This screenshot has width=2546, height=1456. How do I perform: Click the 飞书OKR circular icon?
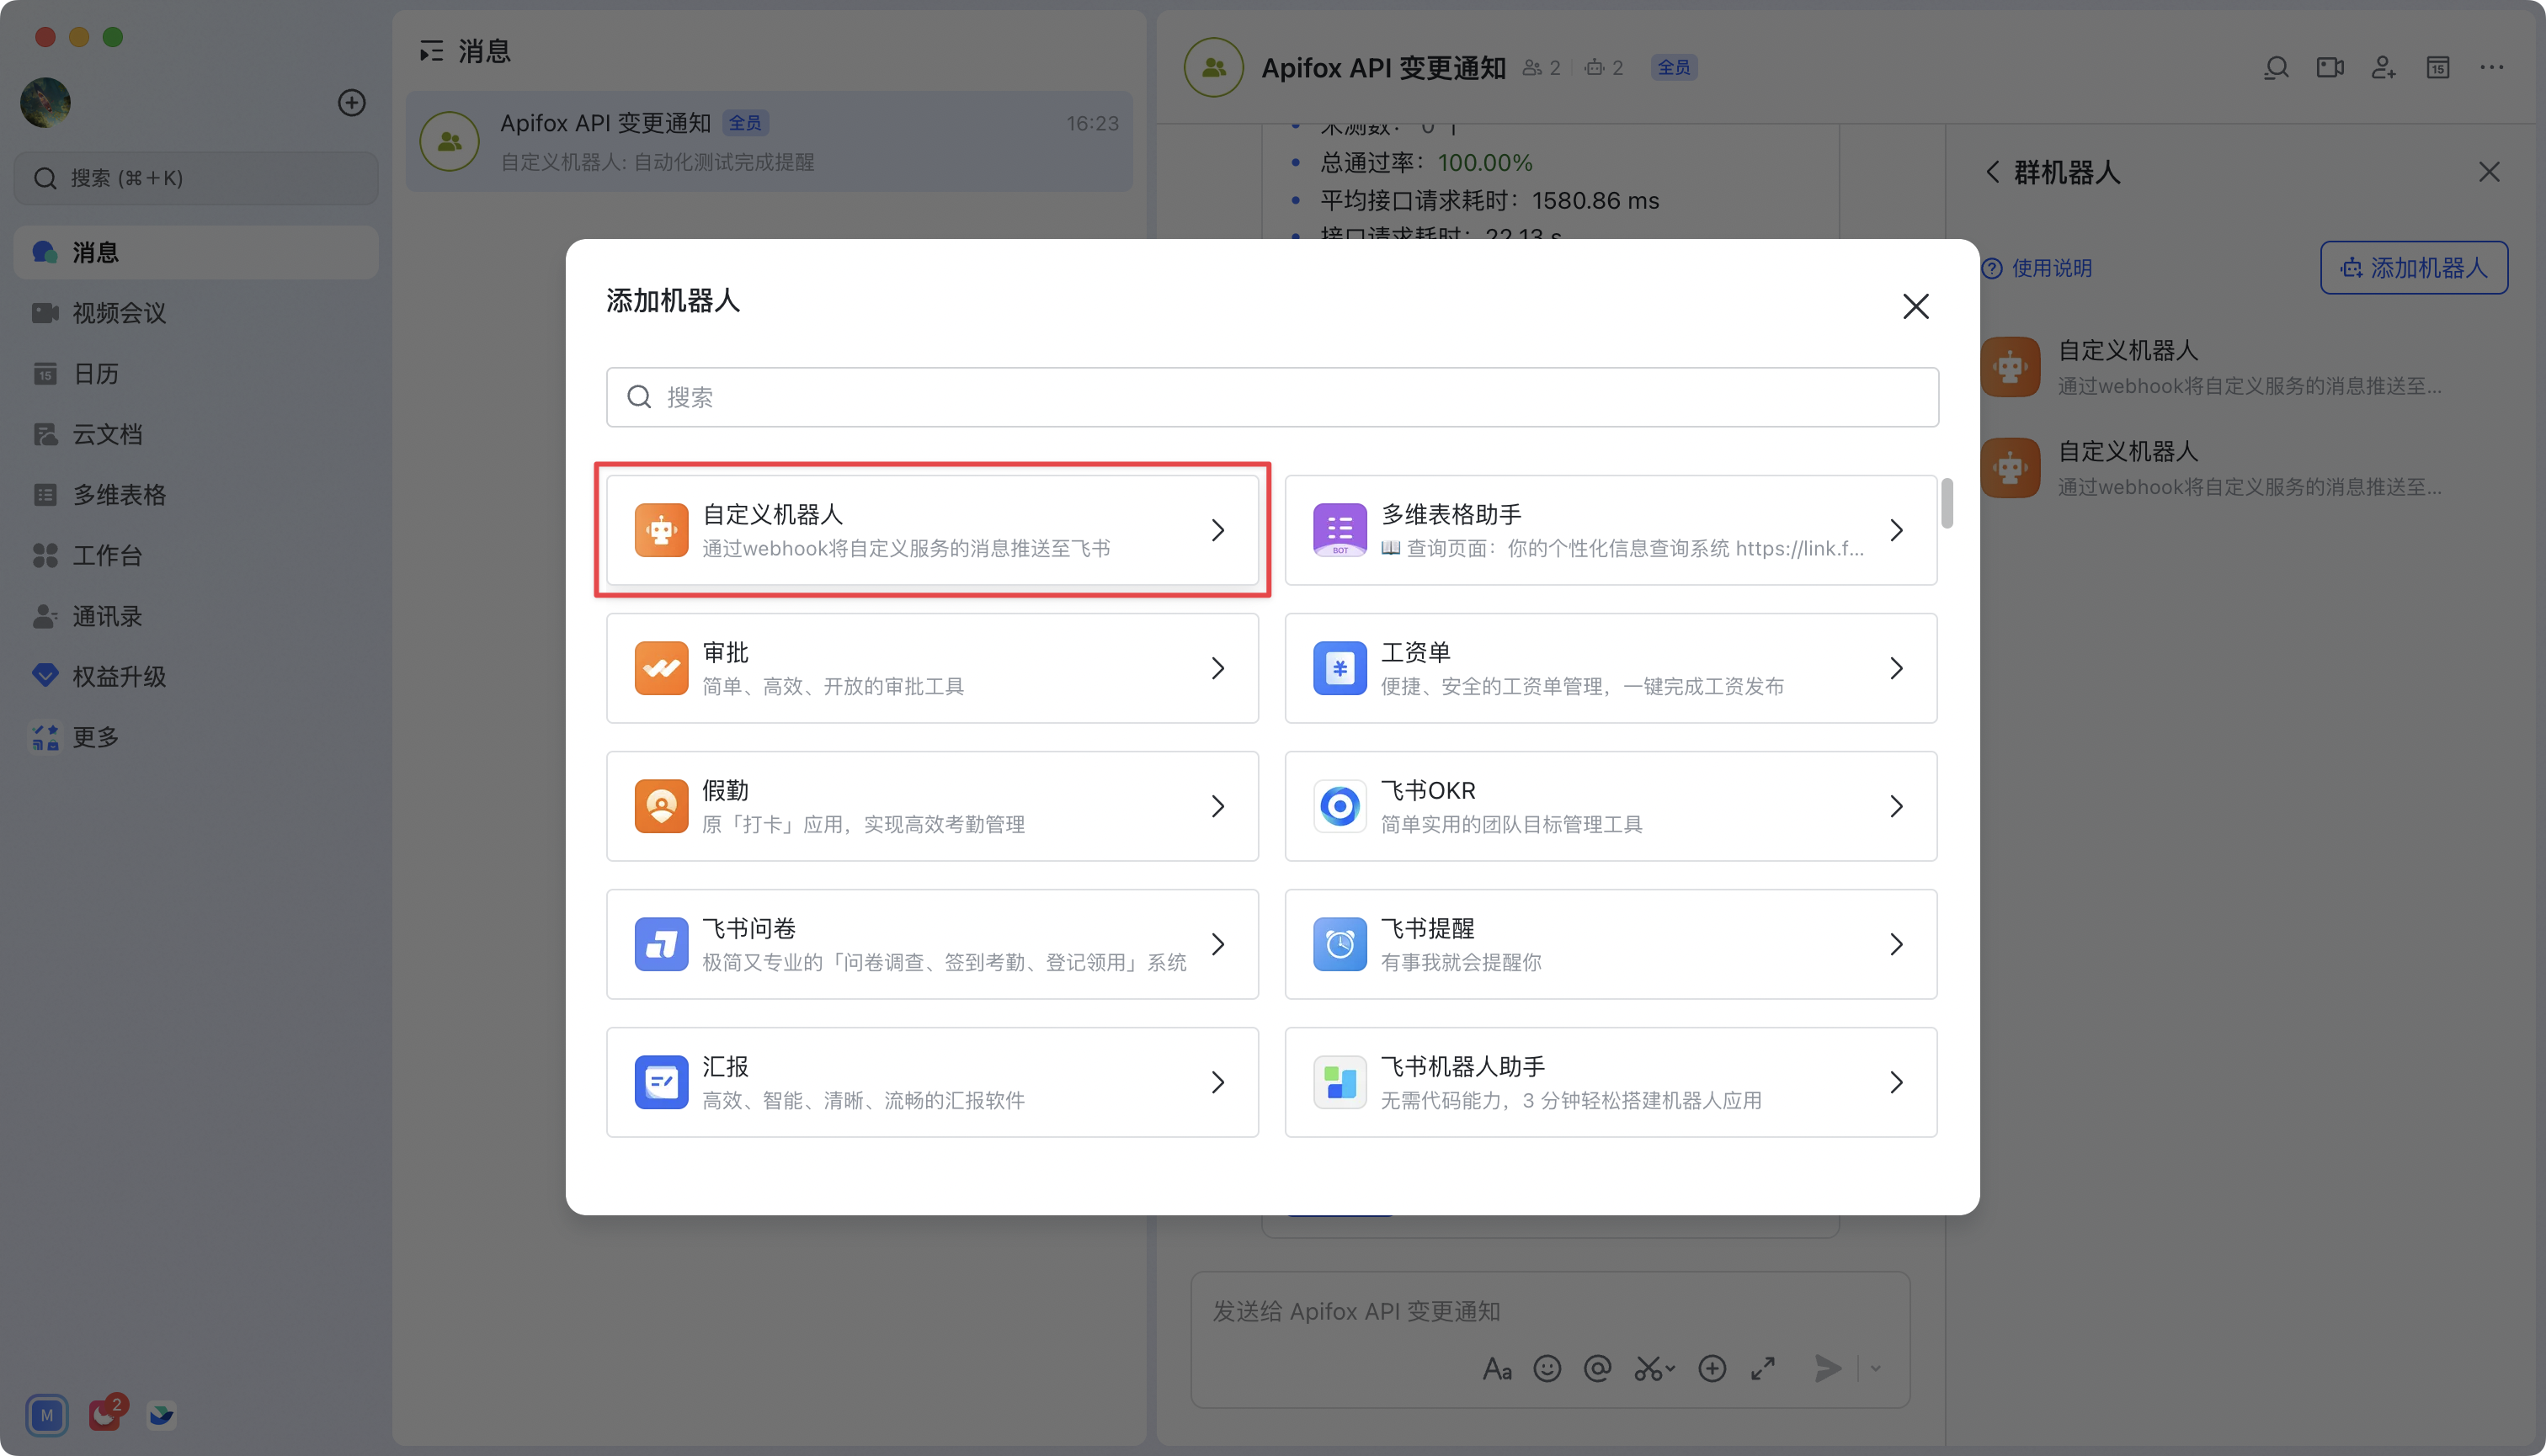click(x=1340, y=806)
